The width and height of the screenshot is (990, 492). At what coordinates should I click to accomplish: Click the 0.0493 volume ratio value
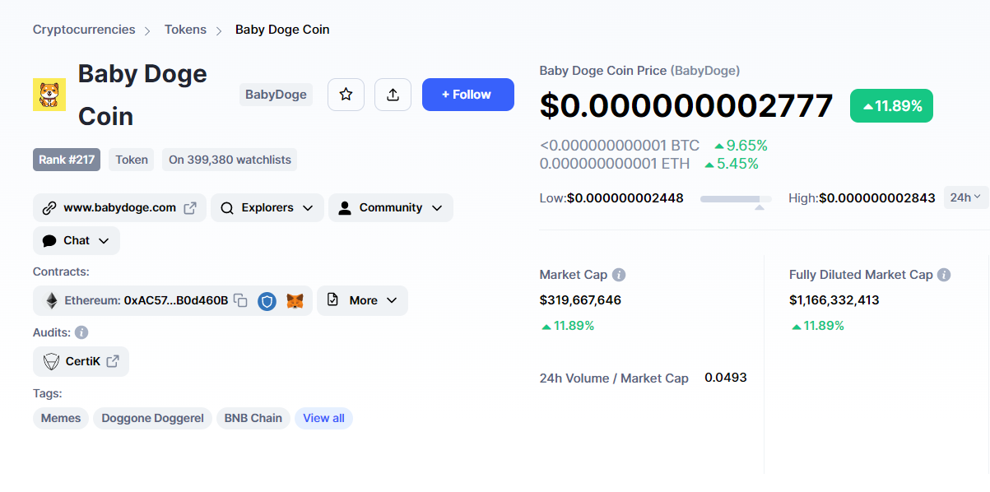pyautogui.click(x=726, y=378)
